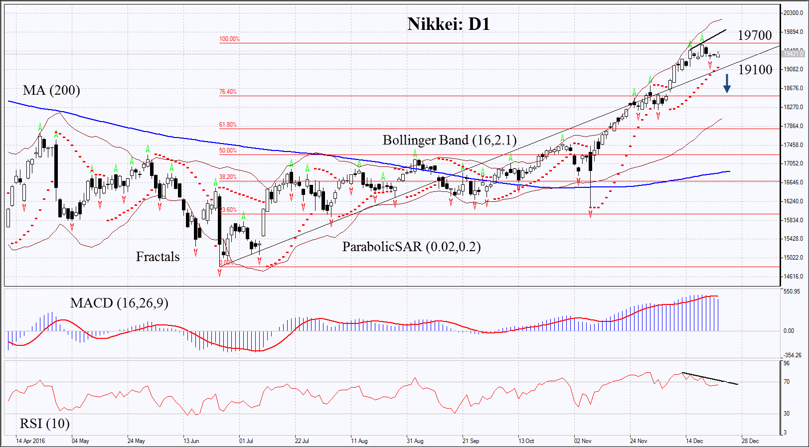Click the 16646.0 price axis value
Viewport: 809px width, 447px height.
(x=793, y=182)
